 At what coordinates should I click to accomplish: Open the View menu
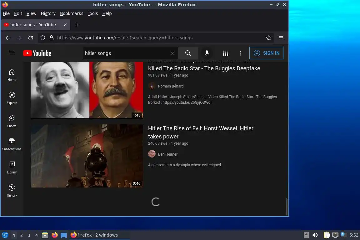31,13
